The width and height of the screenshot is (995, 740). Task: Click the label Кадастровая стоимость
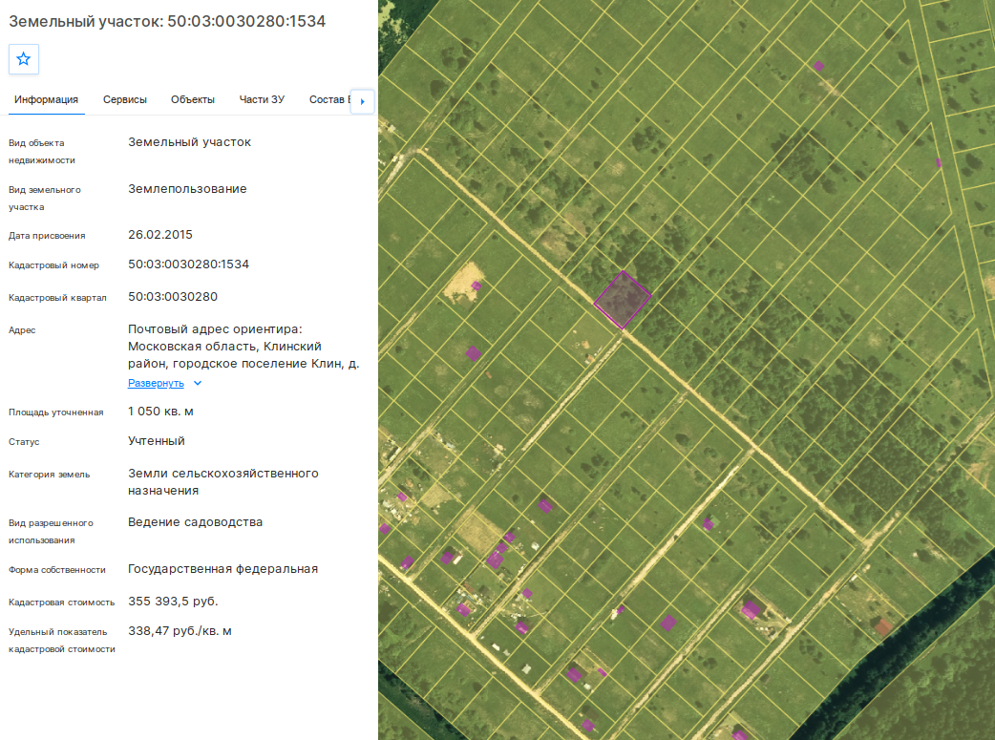61,603
